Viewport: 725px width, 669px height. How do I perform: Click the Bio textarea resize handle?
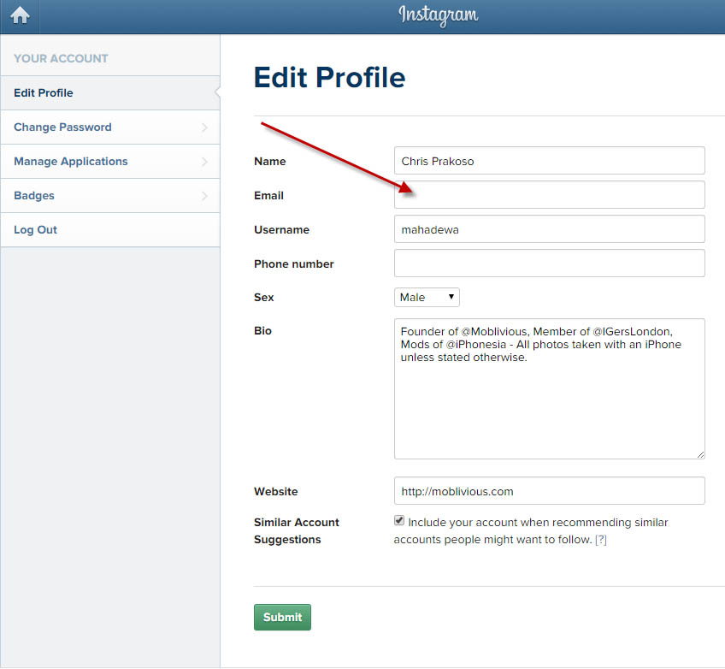point(700,454)
